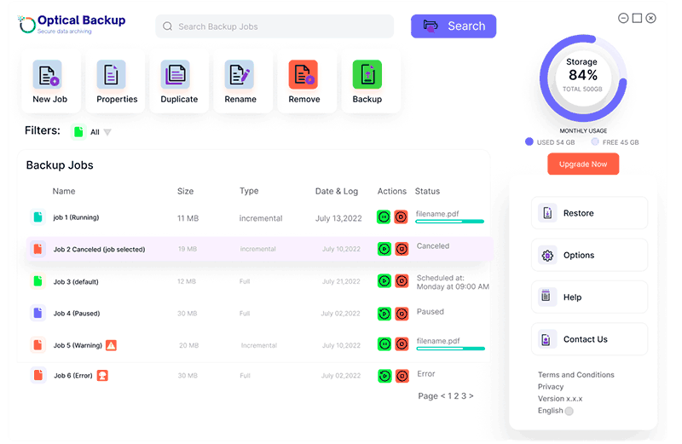Go to page 2 in pagination
This screenshot has width=682, height=444.
pyautogui.click(x=454, y=395)
